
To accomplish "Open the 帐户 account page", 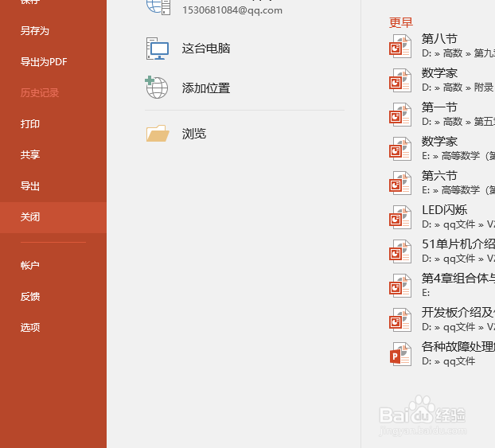I will point(30,265).
